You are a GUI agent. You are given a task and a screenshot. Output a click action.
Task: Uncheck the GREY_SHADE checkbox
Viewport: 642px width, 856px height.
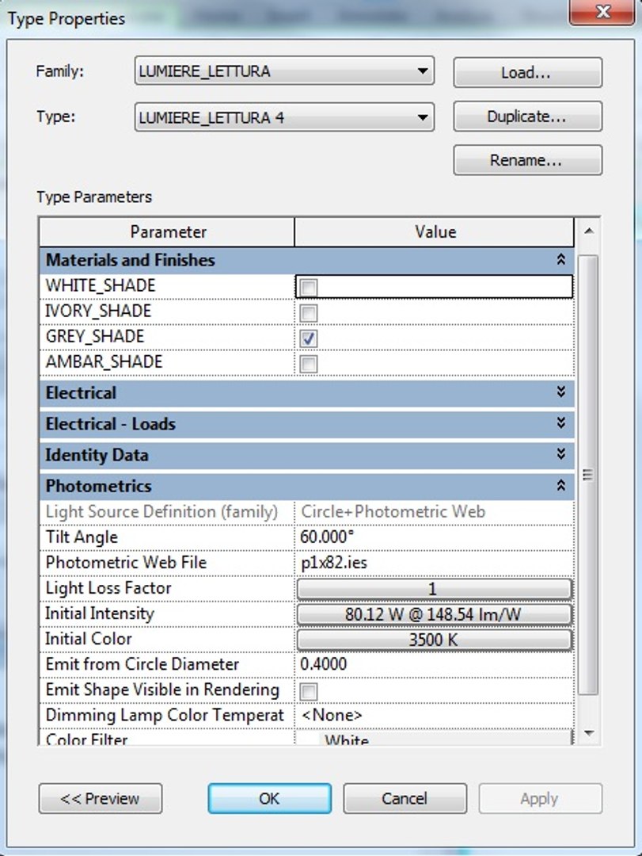click(x=309, y=338)
